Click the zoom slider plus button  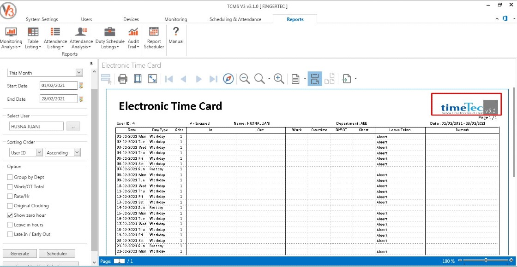(x=511, y=261)
